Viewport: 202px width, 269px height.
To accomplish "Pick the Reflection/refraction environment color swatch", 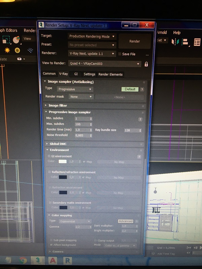I will click(x=63, y=177).
